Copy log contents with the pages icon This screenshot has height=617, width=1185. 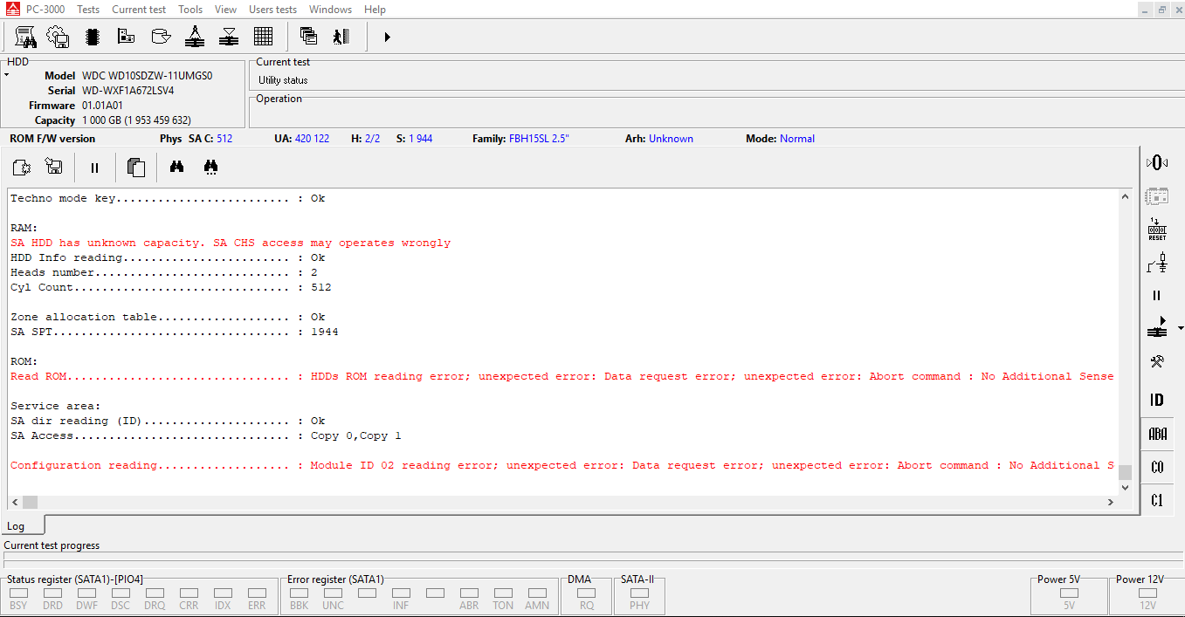[135, 168]
